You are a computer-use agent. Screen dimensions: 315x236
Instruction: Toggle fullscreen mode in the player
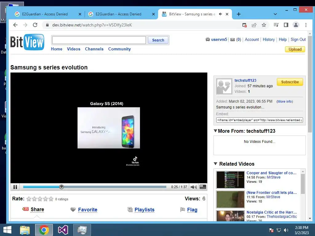[x=203, y=187]
